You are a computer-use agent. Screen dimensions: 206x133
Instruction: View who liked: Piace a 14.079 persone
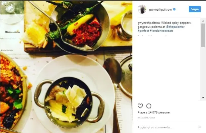(x=154, y=112)
